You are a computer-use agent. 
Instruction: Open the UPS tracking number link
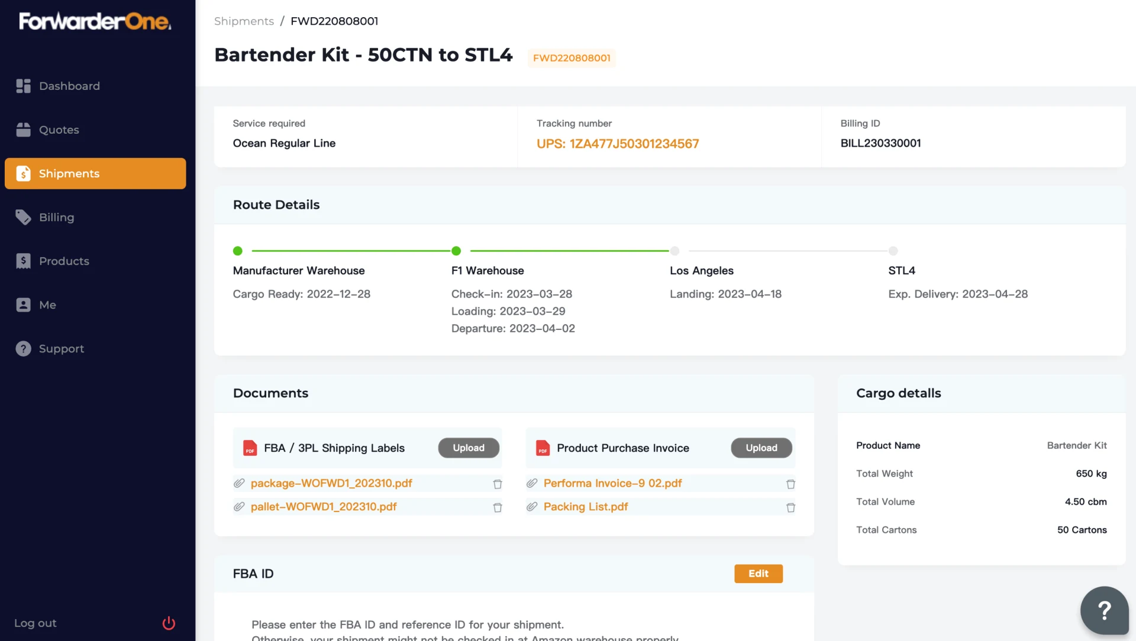click(618, 144)
